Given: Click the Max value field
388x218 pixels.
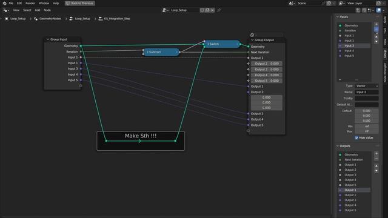Looking at the screenshot, I should 367,131.
